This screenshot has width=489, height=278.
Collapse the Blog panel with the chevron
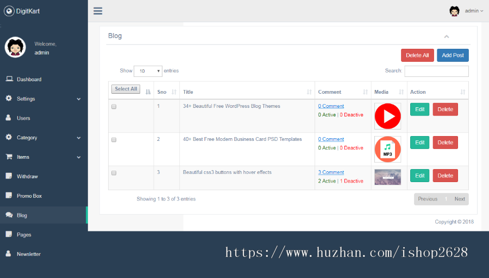pyautogui.click(x=447, y=37)
